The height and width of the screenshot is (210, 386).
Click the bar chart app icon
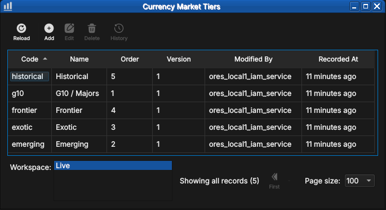(x=8, y=6)
